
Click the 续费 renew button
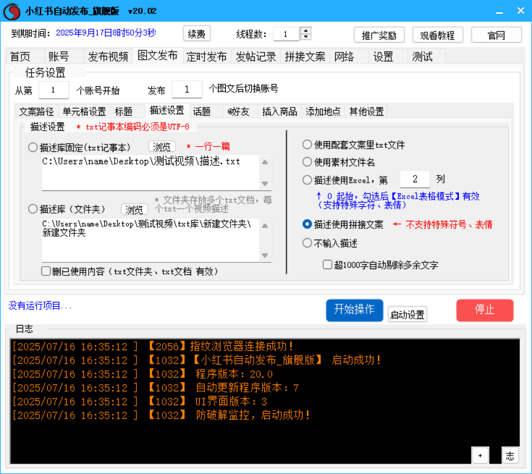(196, 34)
